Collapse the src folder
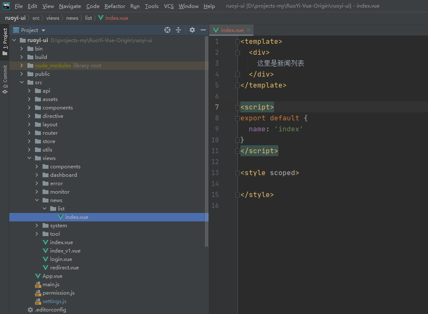428x314 pixels. pos(22,82)
